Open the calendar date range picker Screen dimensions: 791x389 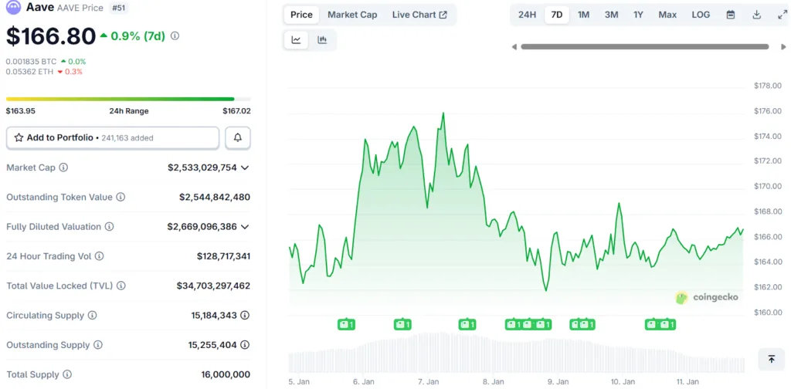731,15
